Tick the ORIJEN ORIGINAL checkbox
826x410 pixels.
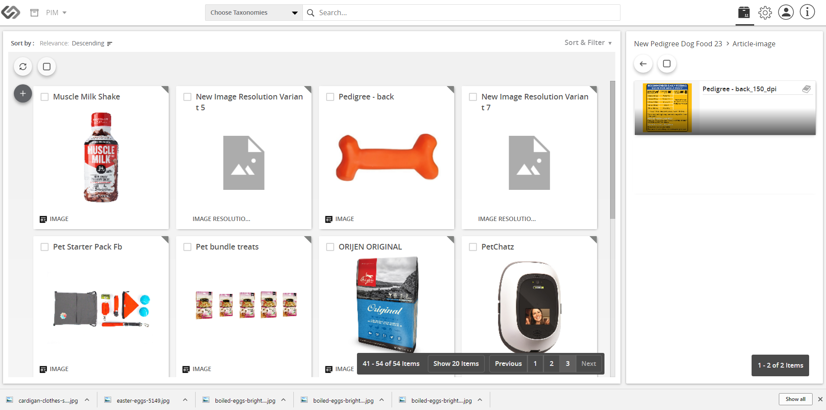[330, 247]
